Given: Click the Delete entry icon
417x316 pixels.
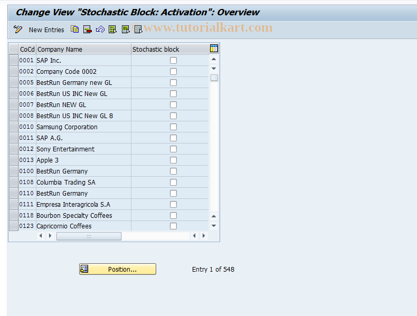Looking at the screenshot, I should [x=87, y=29].
